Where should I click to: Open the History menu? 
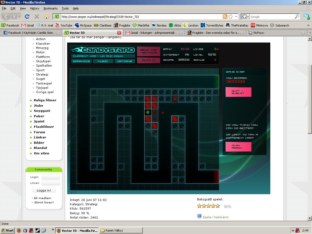pos(35,8)
